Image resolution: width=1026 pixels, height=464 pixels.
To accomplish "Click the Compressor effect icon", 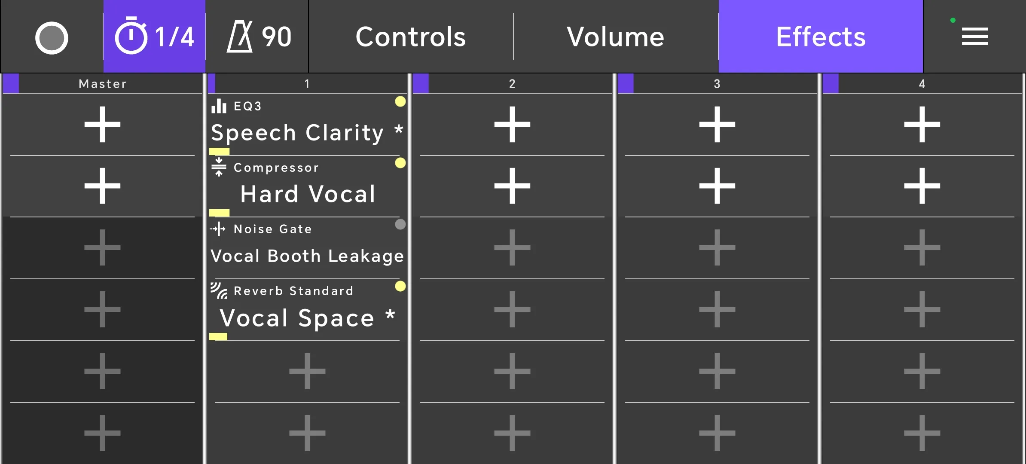I will pos(219,167).
